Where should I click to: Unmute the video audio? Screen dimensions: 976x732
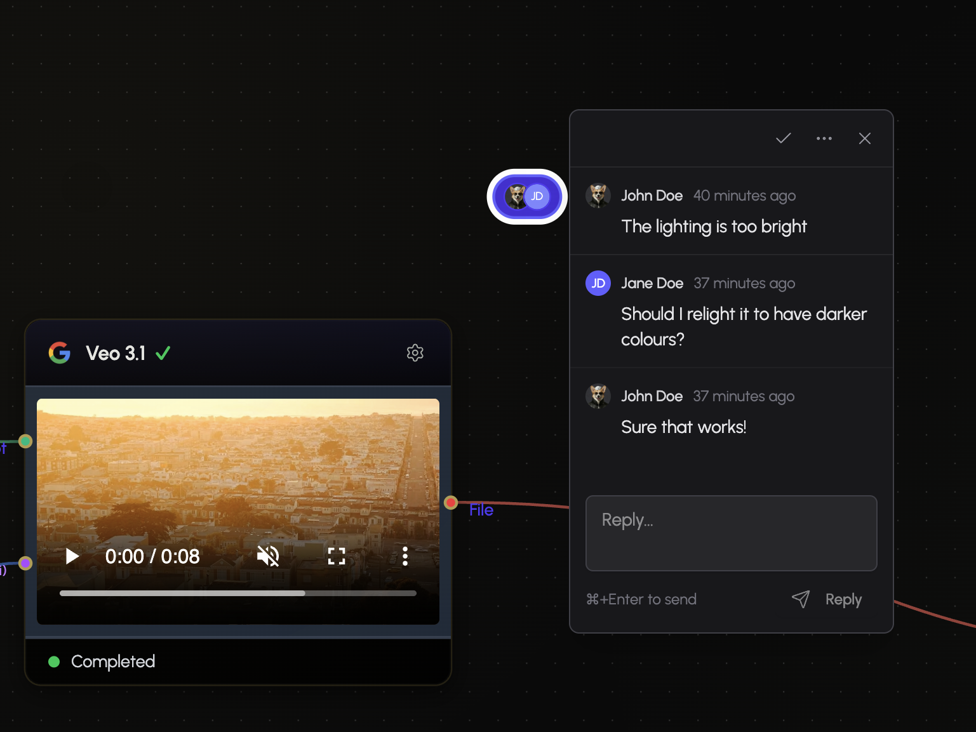click(x=268, y=557)
